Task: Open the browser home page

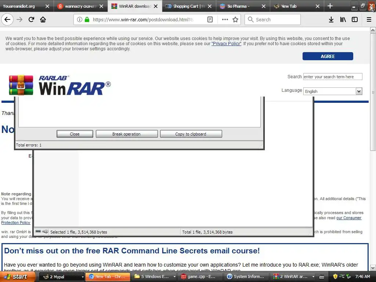Action: [x=43, y=20]
